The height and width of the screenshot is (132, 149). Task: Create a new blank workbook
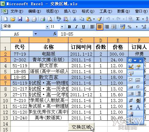pyautogui.click(x=6, y=19)
